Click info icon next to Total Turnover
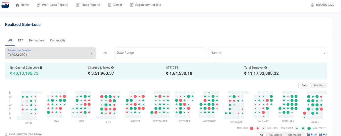 [266, 68]
